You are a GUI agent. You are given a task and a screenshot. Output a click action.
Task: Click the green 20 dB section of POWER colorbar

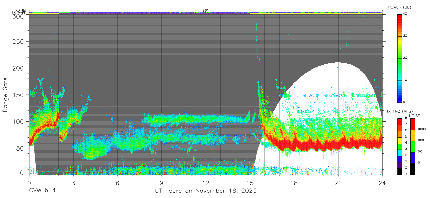400,58
